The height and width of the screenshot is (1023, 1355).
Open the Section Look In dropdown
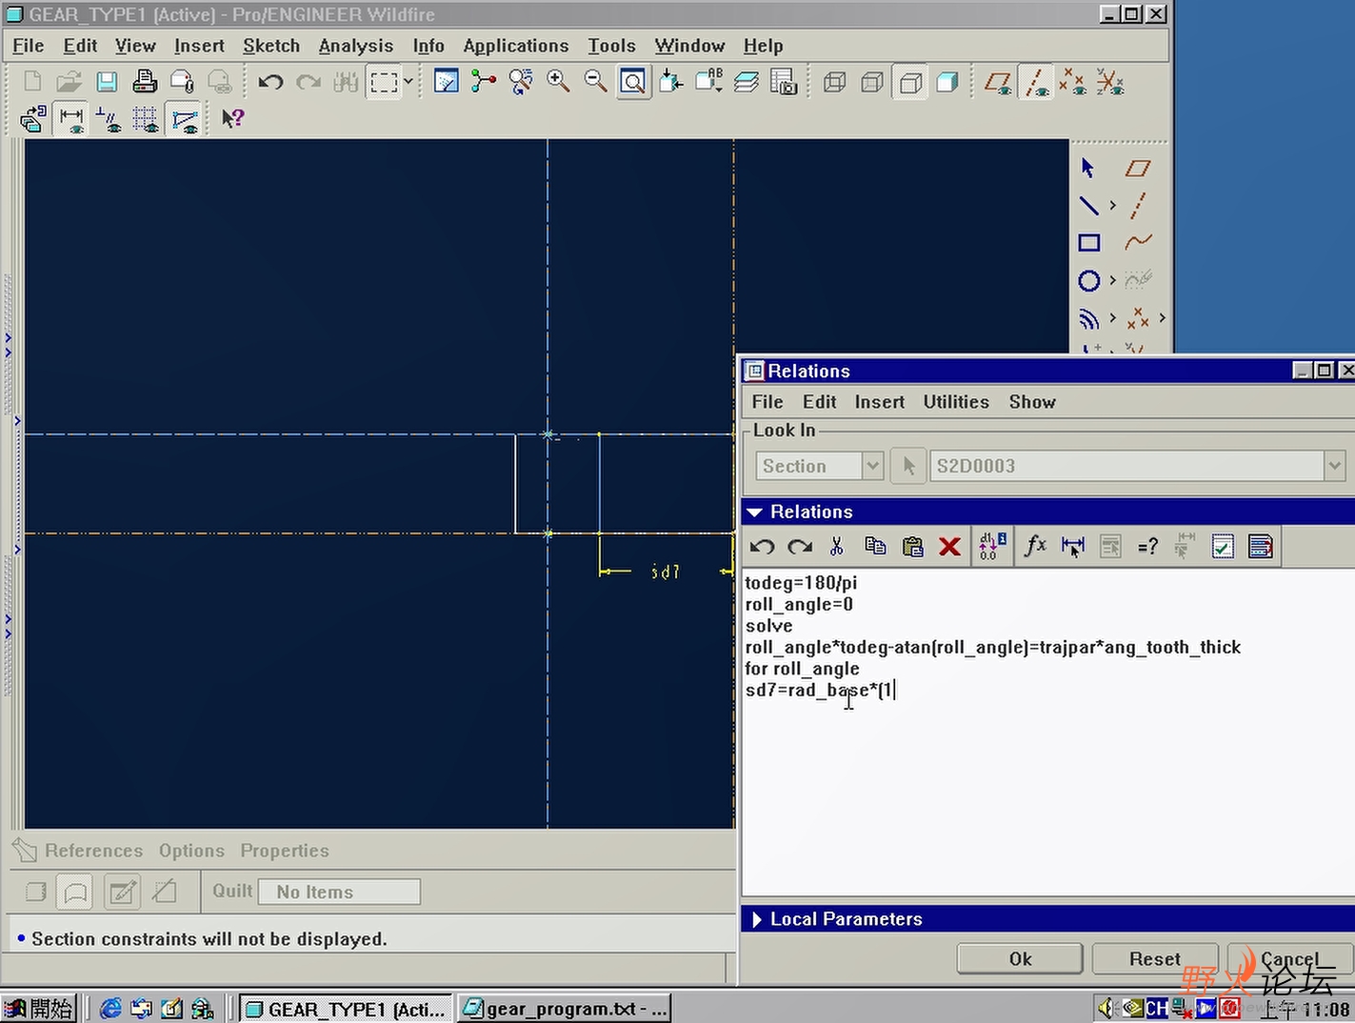871,466
